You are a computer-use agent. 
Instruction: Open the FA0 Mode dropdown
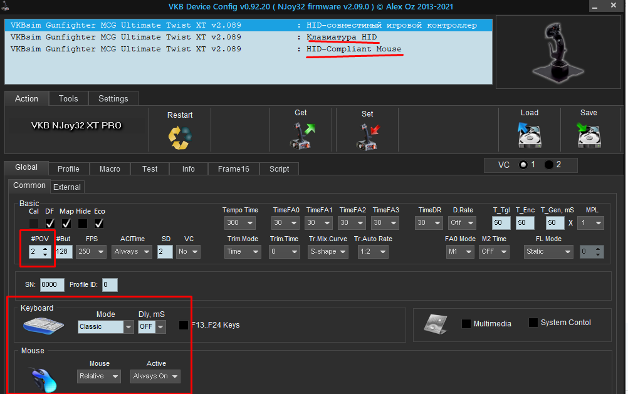coord(460,251)
